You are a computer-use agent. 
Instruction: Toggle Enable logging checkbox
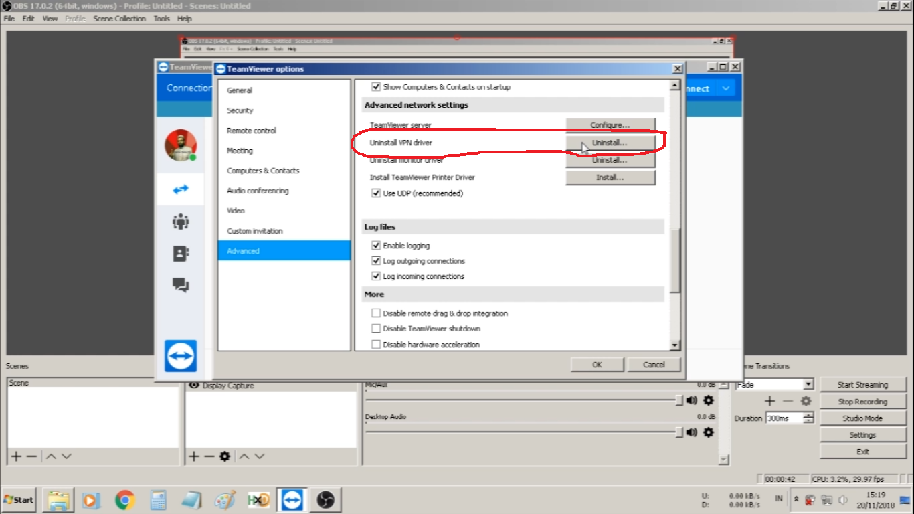(376, 246)
